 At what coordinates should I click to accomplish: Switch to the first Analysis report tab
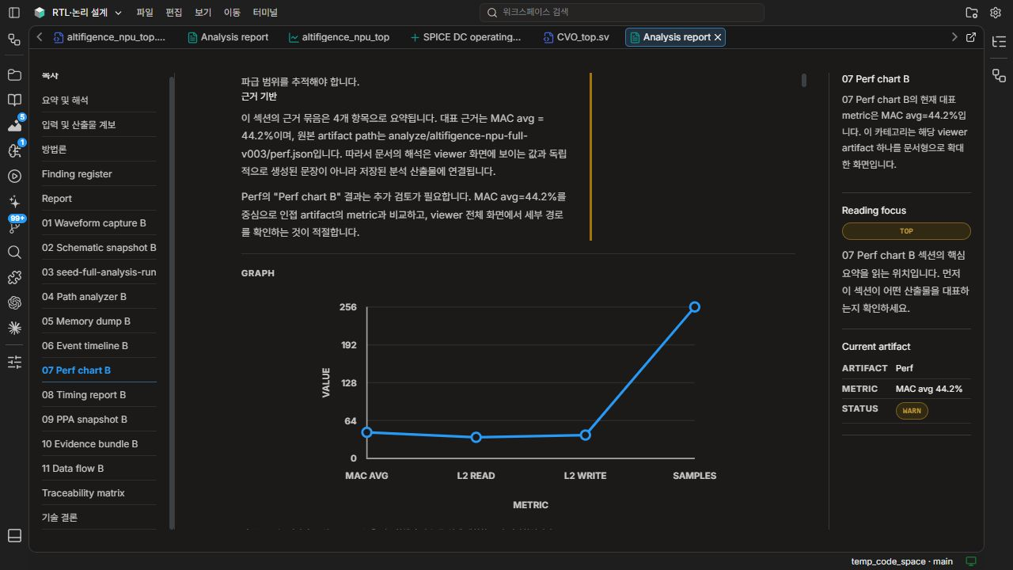229,37
